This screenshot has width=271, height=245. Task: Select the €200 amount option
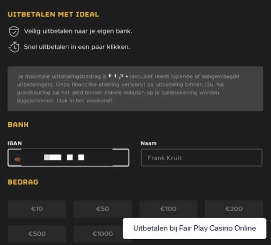click(x=234, y=209)
